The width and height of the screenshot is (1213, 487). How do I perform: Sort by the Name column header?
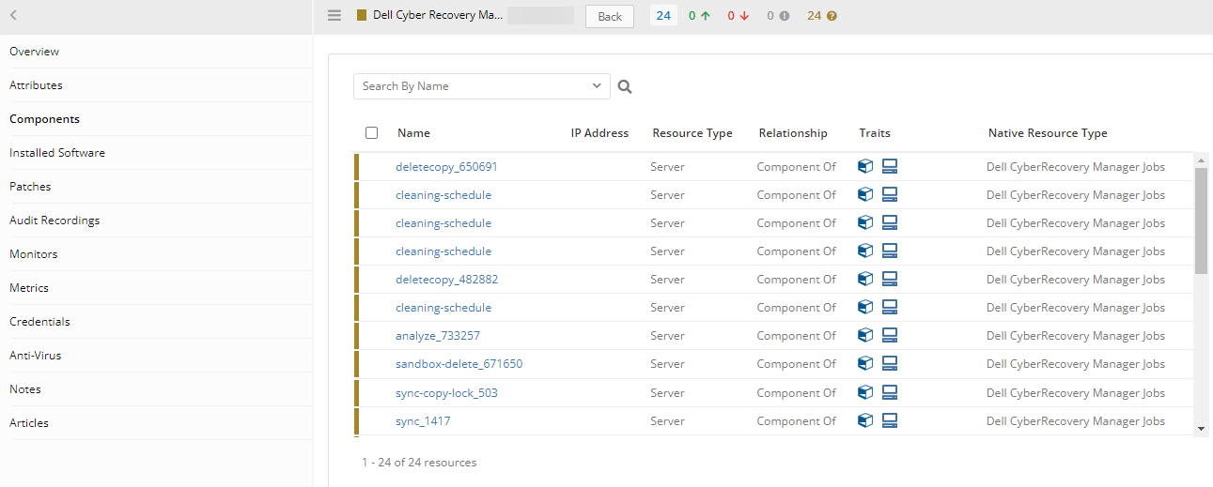[413, 133]
